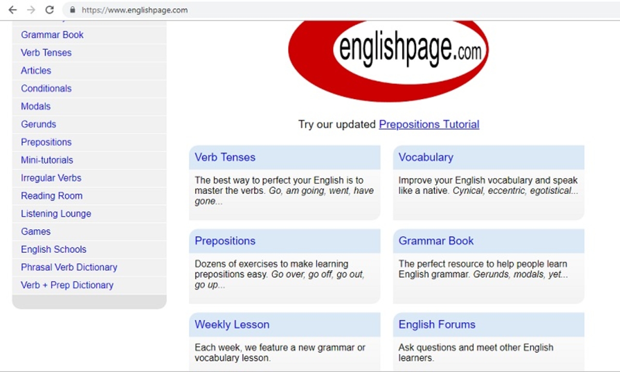Viewport: 620px width, 372px height.
Task: Open the Verb + Prep Dictionary link
Action: tap(67, 285)
